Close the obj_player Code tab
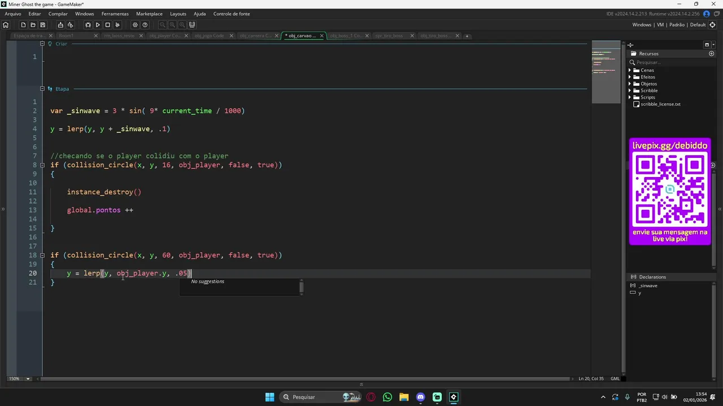Screen dimensions: 723x406 click(x=186, y=36)
